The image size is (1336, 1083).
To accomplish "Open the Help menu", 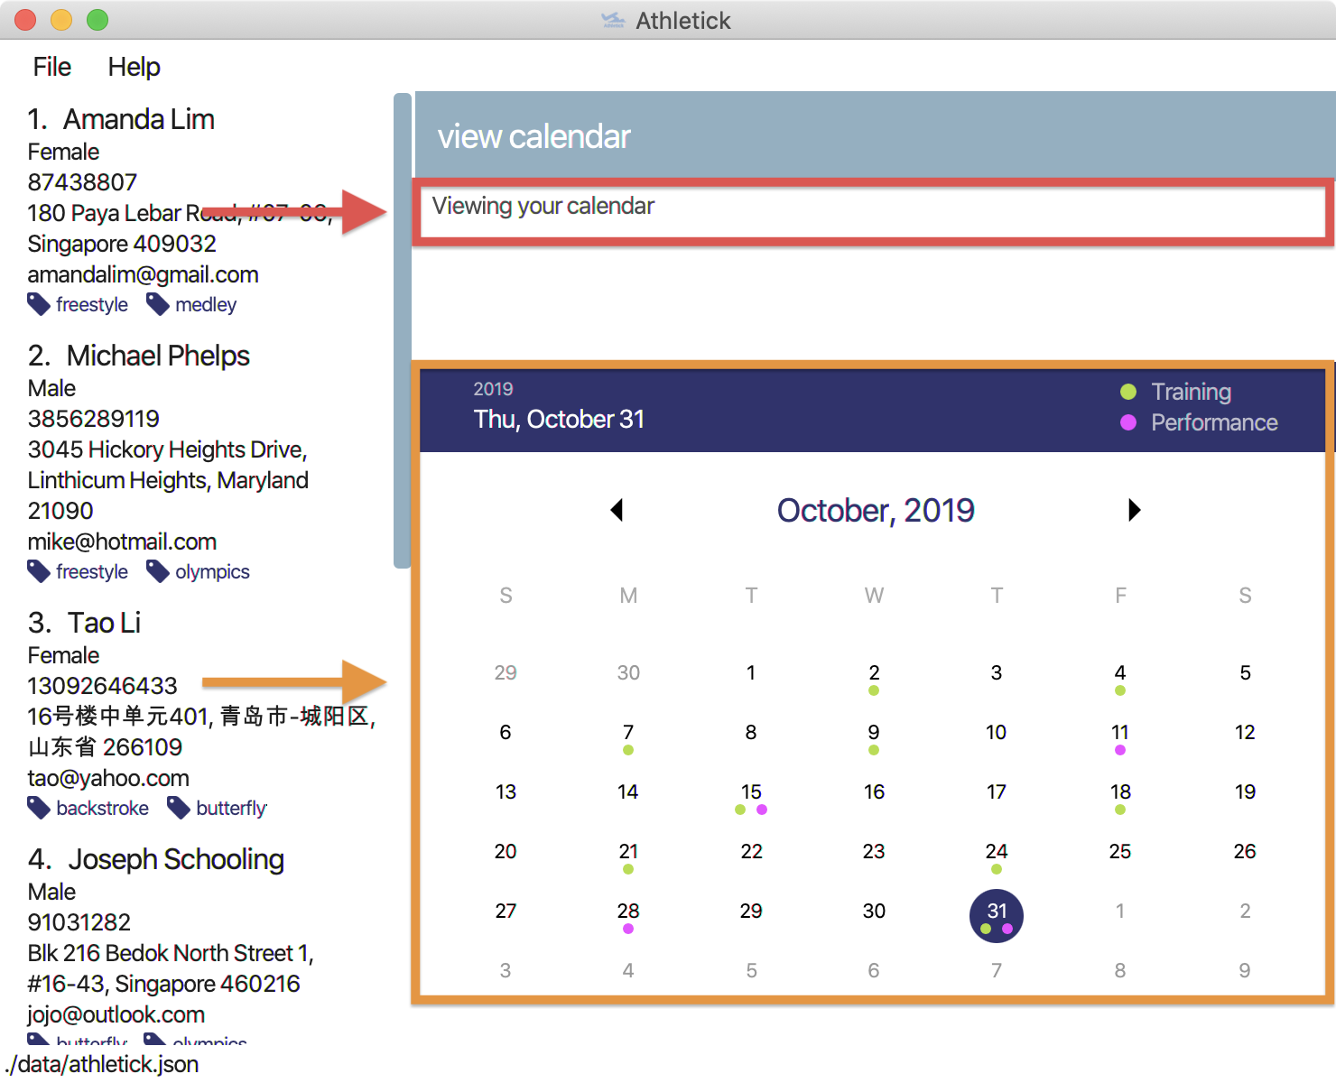I will point(134,67).
